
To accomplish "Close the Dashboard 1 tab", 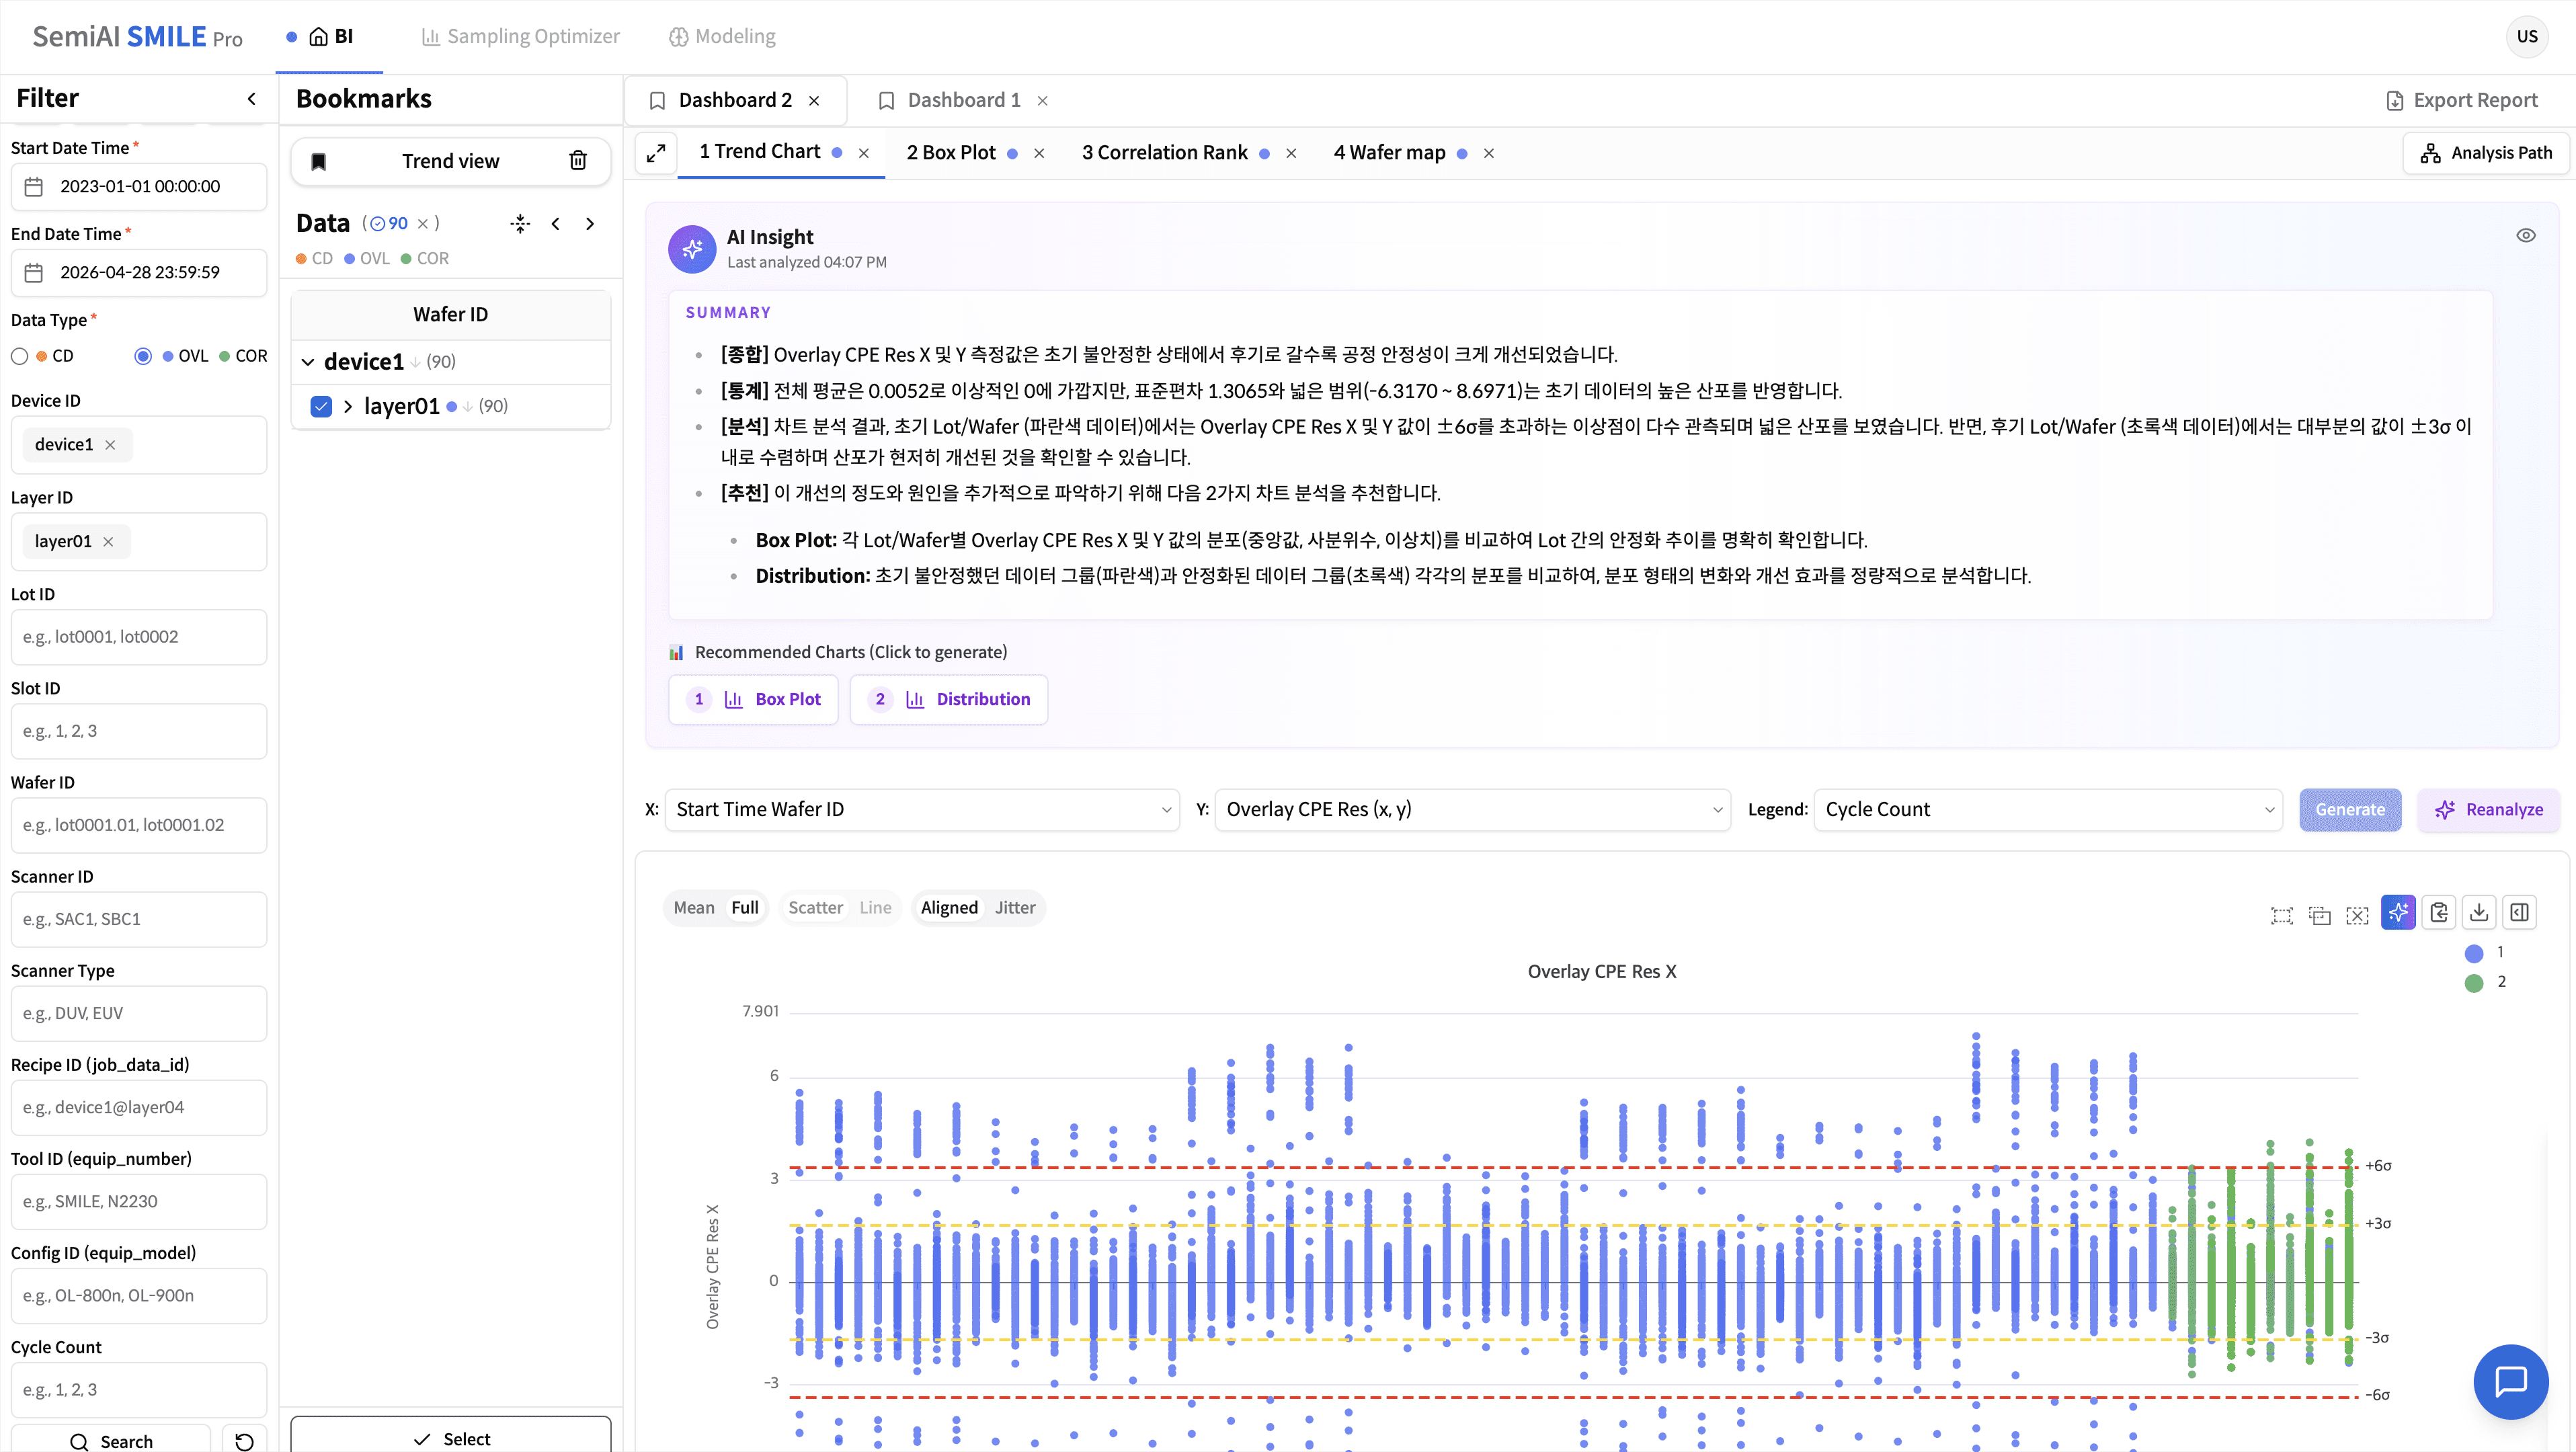I will pos(1043,101).
